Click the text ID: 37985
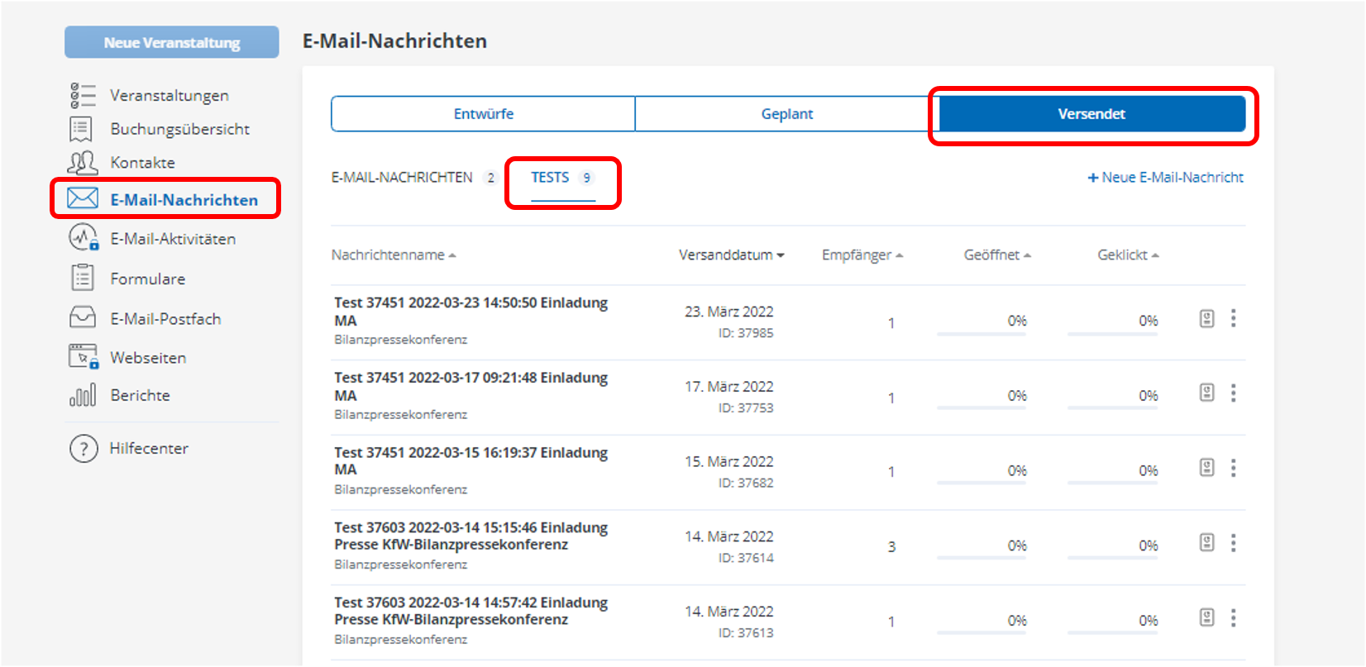The height and width of the screenshot is (667, 1366). 746,333
